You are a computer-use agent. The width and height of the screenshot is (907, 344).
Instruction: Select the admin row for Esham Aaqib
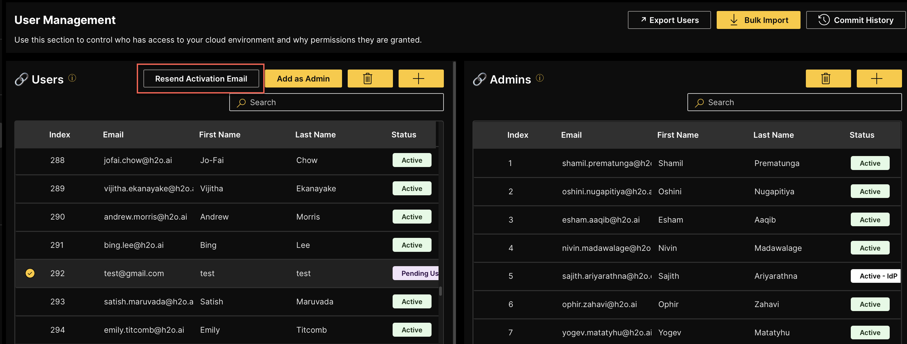[x=600, y=220]
